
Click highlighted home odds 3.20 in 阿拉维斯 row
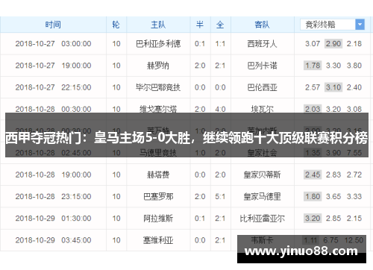313,219
